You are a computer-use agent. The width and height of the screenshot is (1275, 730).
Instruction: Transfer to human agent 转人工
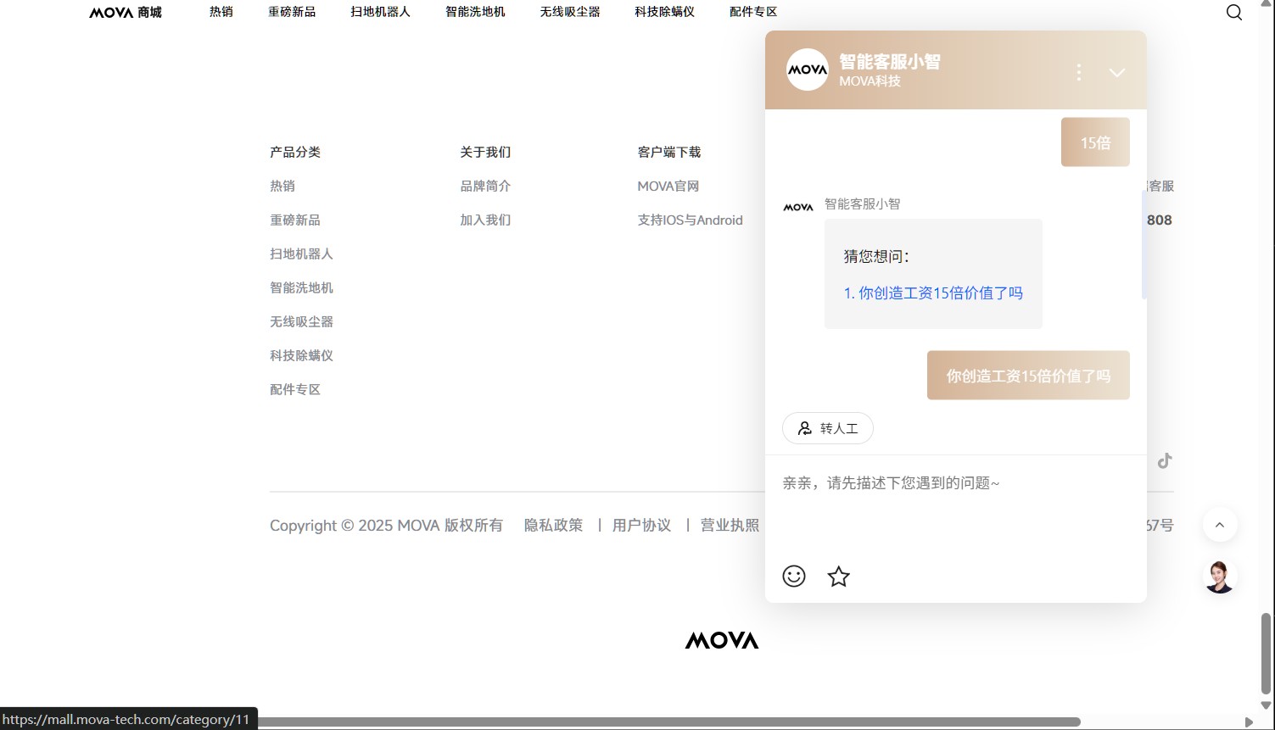pos(828,428)
